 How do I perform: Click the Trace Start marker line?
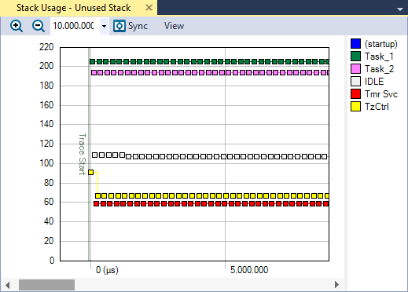89,154
